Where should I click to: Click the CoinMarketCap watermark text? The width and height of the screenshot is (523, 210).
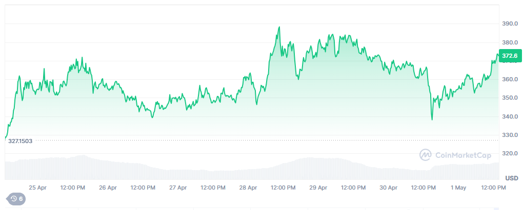[x=463, y=155]
